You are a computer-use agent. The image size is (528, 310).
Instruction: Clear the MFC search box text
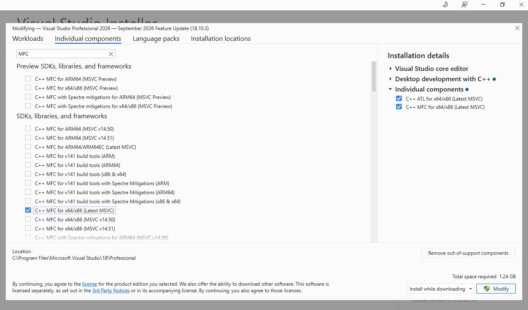click(111, 54)
